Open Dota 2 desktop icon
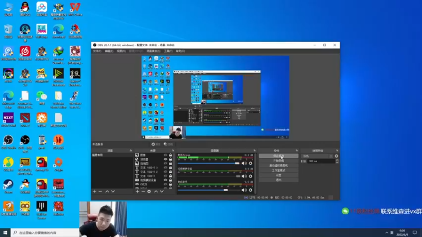Viewport: 422px width, 237px height. (x=25, y=120)
